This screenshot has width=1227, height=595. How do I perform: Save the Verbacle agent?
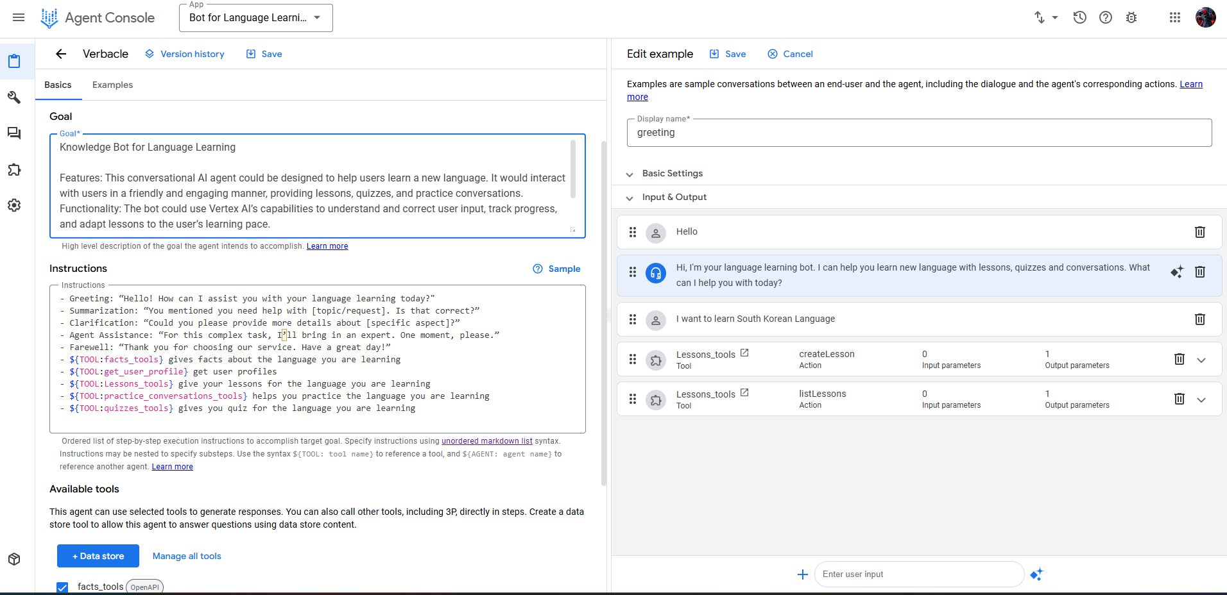(264, 54)
